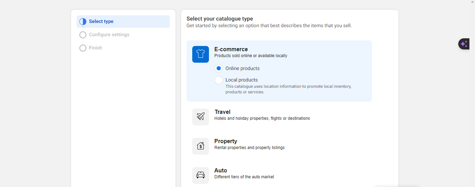Click the Configure settings step circle

[83, 35]
